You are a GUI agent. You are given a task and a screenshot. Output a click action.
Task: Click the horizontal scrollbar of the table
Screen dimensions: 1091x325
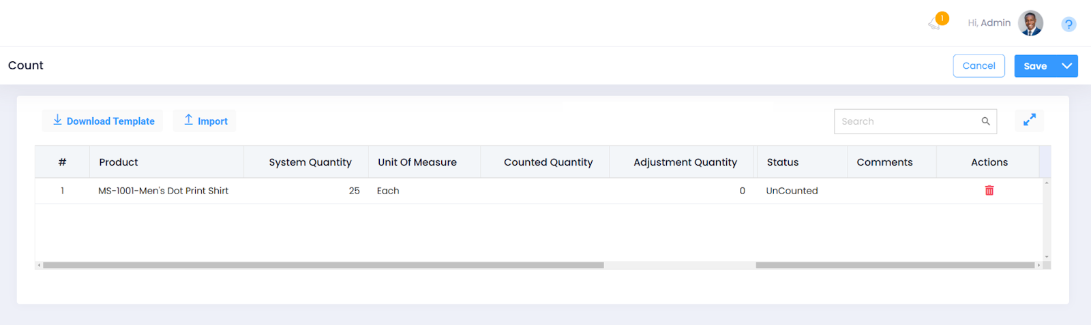click(x=323, y=265)
